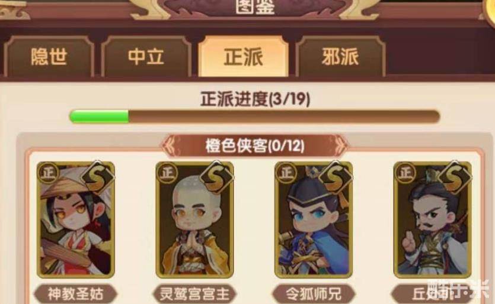Click the 灵鹫宫宫主 name label
Screen dimensions: 495x304
click(194, 294)
